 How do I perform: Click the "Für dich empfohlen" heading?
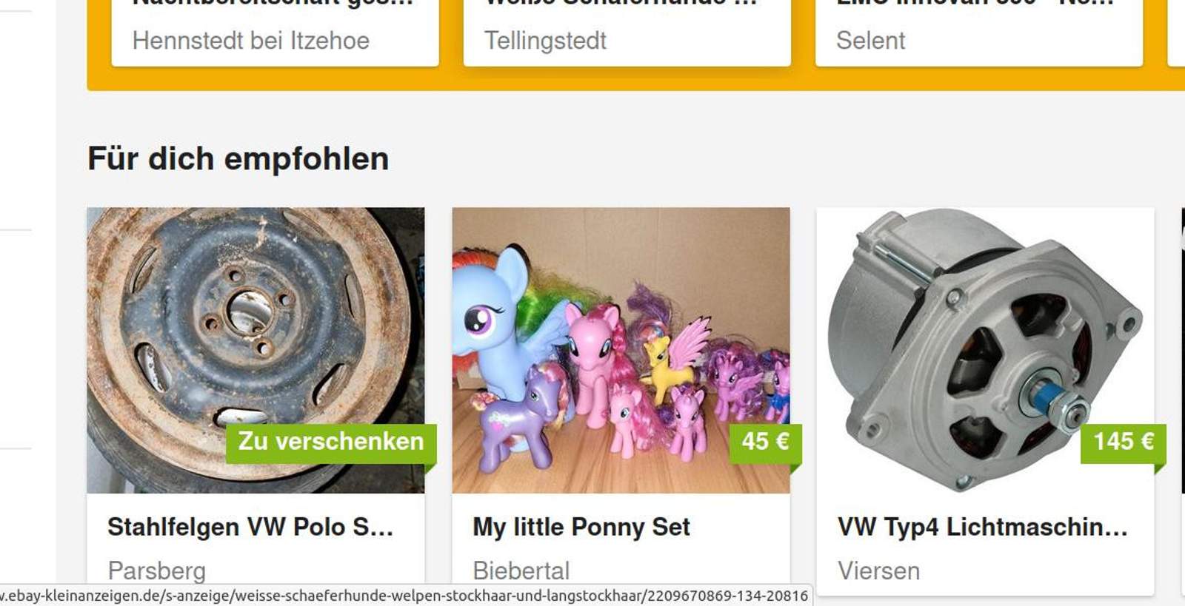238,158
